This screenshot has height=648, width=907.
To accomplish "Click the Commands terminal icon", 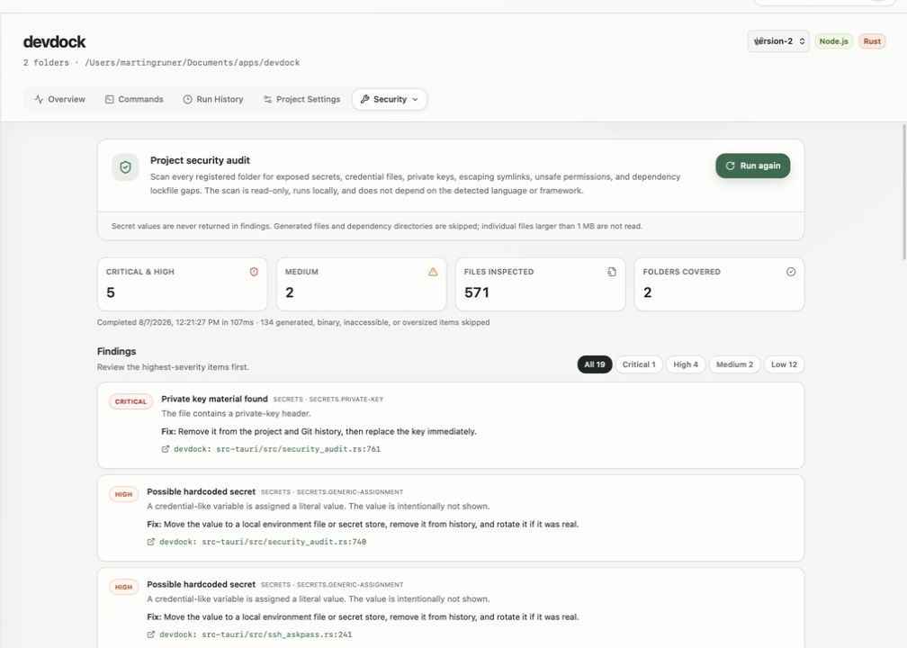I will [x=110, y=100].
